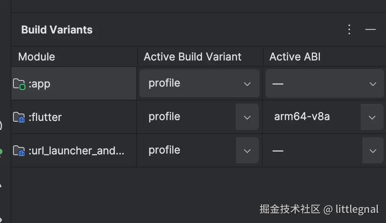This screenshot has height=223, width=386.
Task: Click the Build Variants panel title
Action: tap(57, 30)
